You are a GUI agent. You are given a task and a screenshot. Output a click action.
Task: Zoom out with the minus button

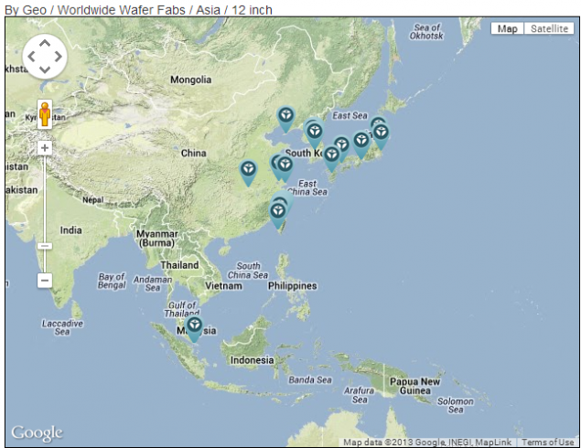click(x=44, y=280)
